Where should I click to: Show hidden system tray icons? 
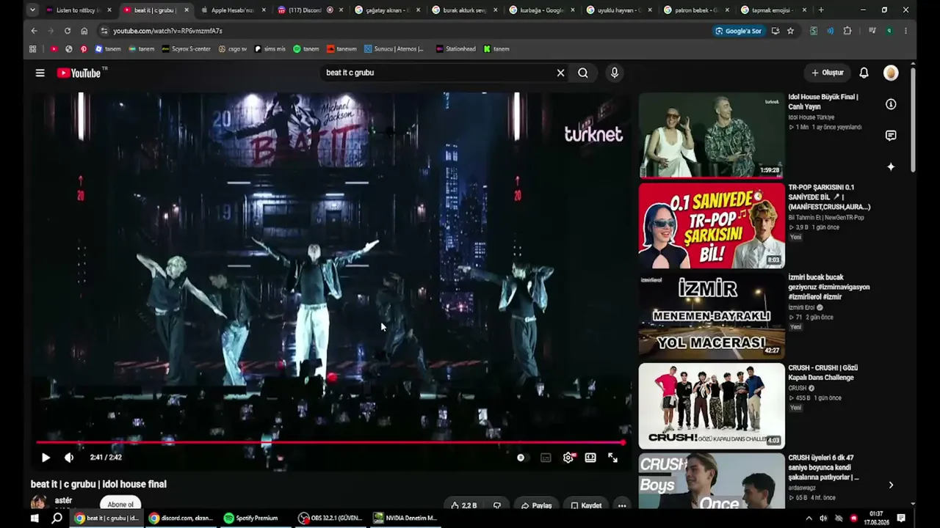coord(809,518)
